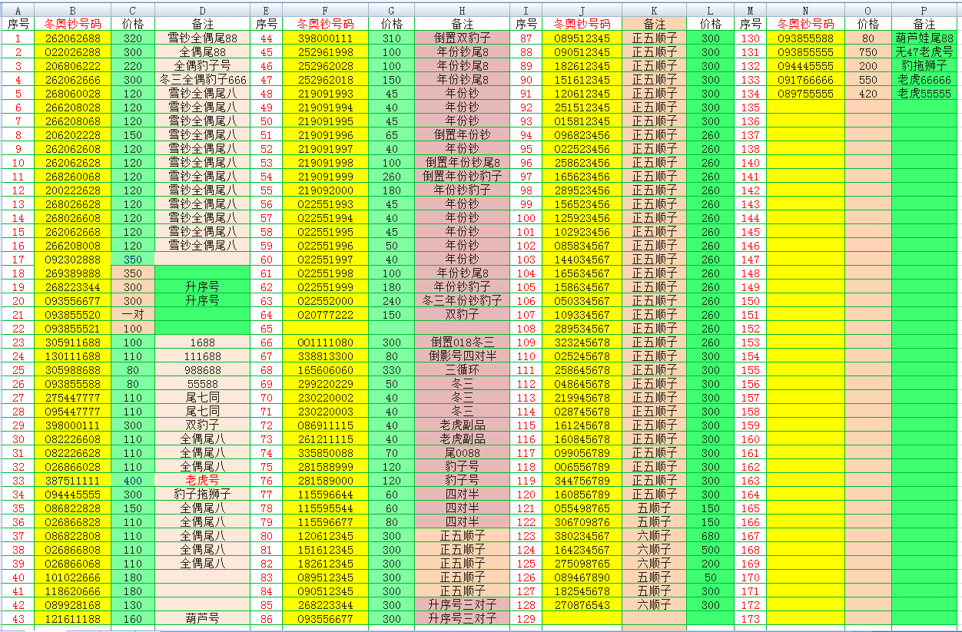Click banknote number 089755555

pos(805,94)
